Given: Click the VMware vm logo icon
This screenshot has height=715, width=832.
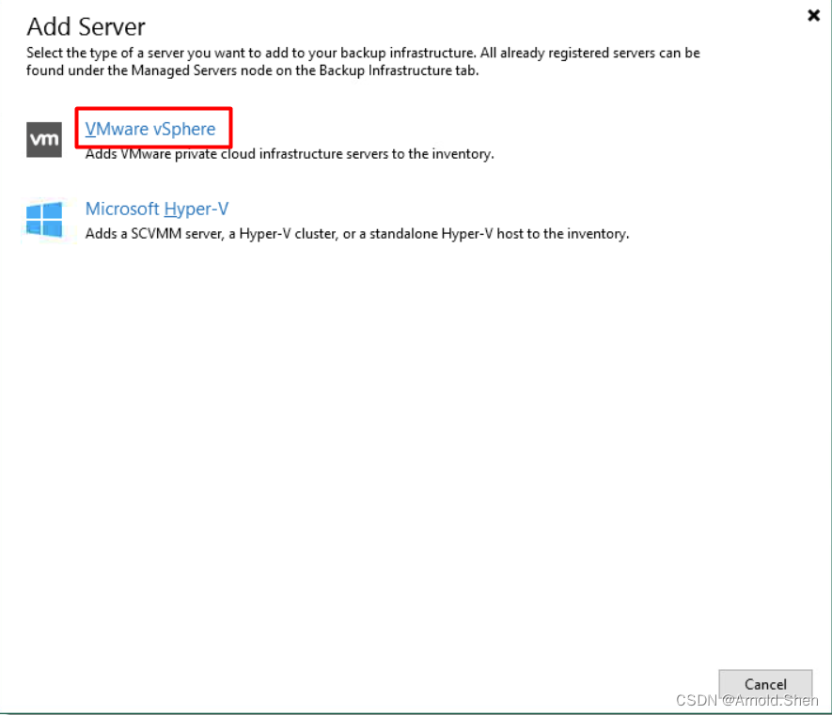Looking at the screenshot, I should point(44,139).
